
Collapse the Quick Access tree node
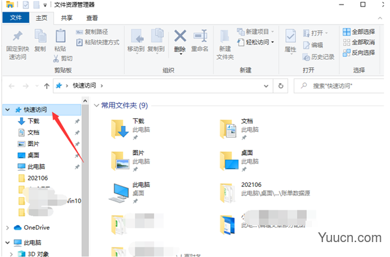(x=8, y=110)
